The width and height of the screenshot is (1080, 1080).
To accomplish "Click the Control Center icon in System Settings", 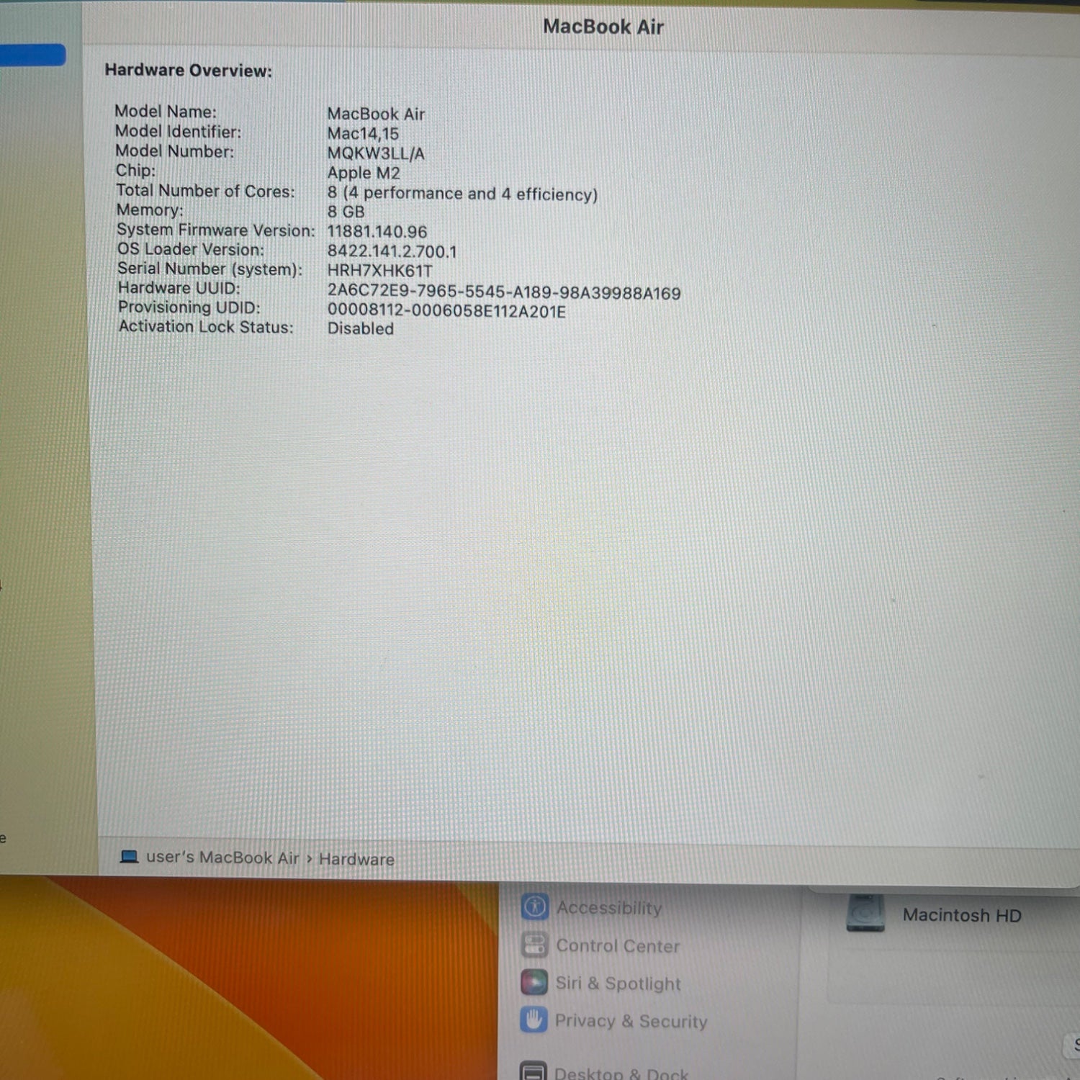I will click(x=534, y=945).
